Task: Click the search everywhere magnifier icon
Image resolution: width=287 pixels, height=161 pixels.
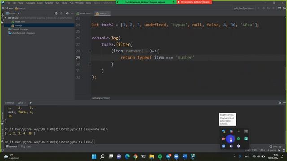Action: pos(284,8)
